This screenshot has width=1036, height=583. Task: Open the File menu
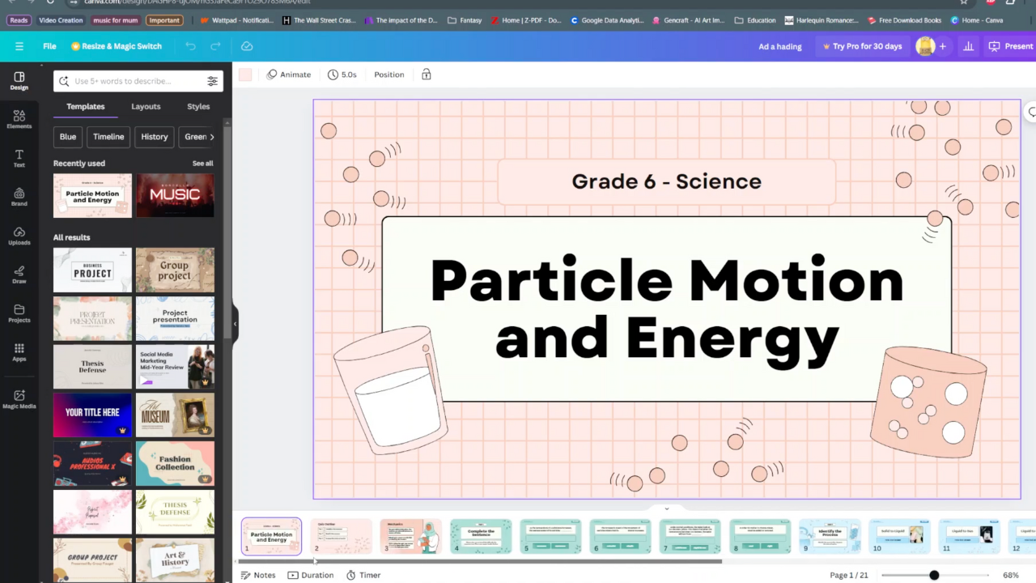[x=49, y=46]
